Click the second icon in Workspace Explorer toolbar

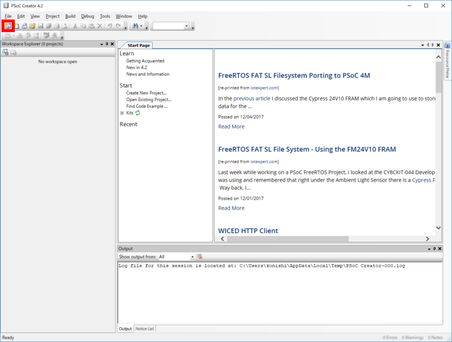[14, 52]
